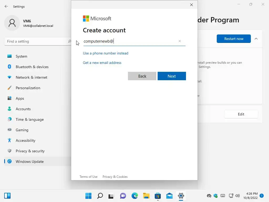
Task: Open Network & internet settings
Action: [38, 77]
